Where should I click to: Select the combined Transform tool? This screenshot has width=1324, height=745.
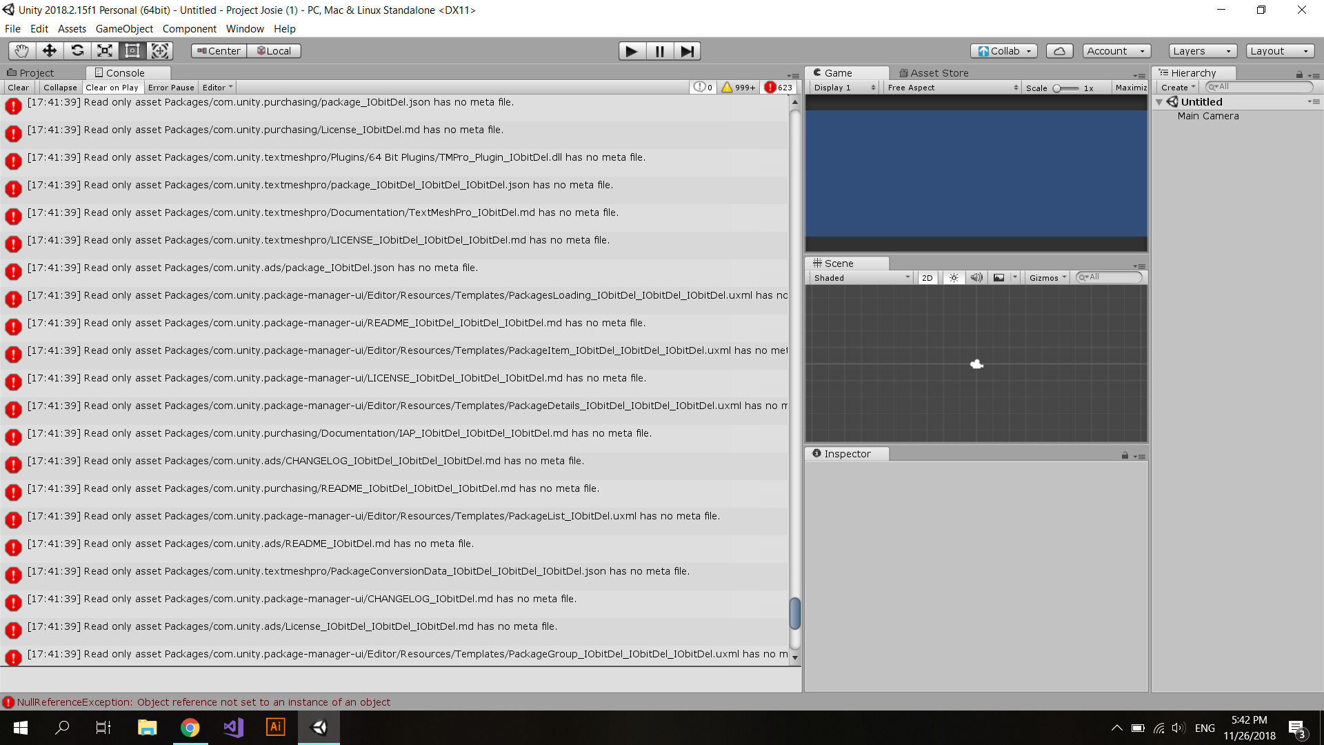coord(160,50)
